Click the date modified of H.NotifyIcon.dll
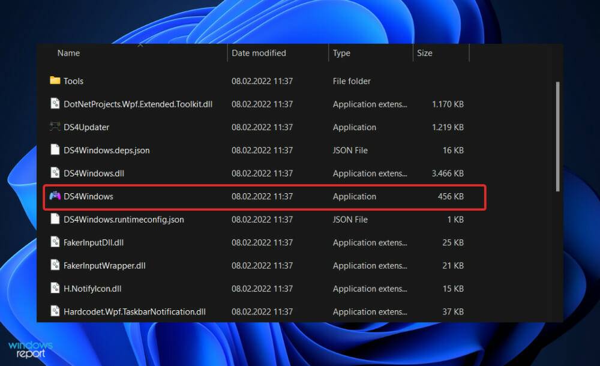 tap(262, 289)
